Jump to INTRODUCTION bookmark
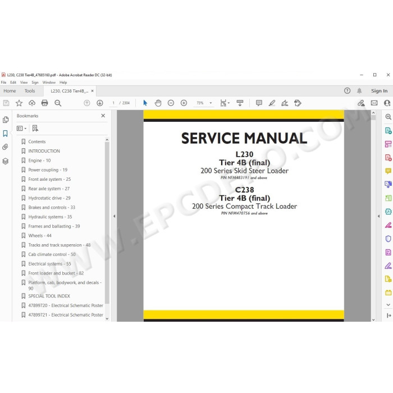This screenshot has height=393, width=393. click(44, 151)
